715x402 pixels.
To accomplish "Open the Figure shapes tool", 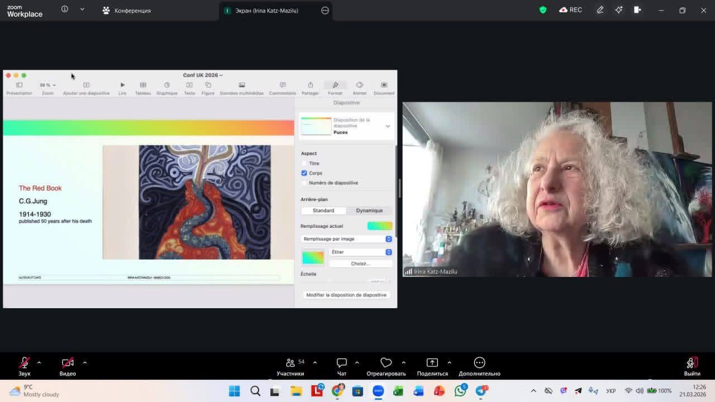I will 208,85.
